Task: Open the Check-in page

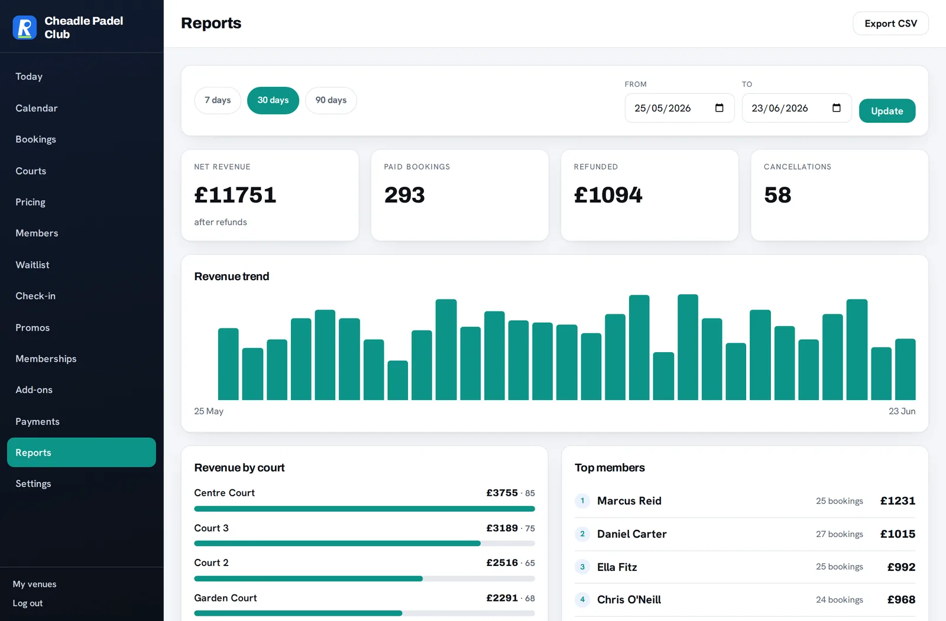Action: [82, 296]
